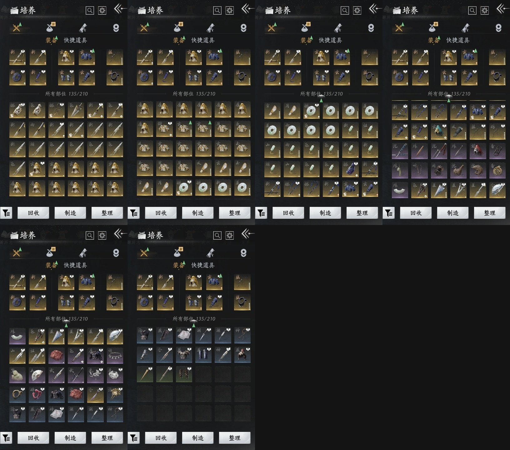Expand the 所有部位 135/210 filter in the first panel

66,94
